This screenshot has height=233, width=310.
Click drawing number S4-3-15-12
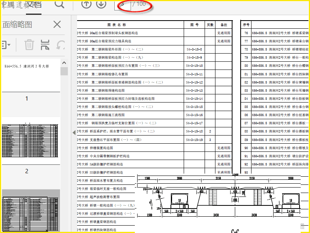[x=195, y=82]
